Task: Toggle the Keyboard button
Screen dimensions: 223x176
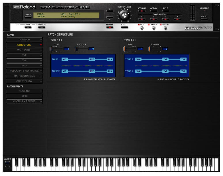Action: pyautogui.click(x=142, y=11)
